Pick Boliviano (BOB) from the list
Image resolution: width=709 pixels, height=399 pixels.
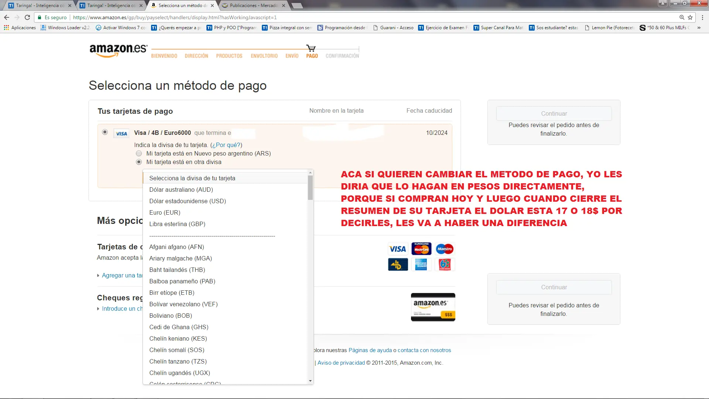click(x=225, y=316)
